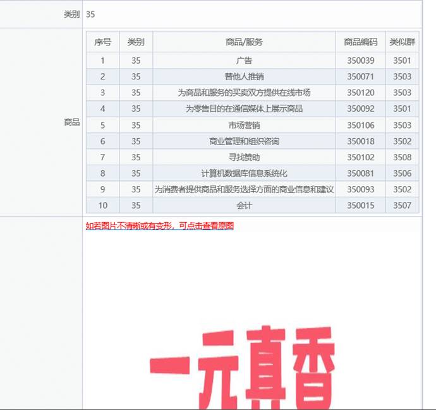Click product code 350093
Image resolution: width=436 pixels, height=410 pixels.
click(x=360, y=189)
